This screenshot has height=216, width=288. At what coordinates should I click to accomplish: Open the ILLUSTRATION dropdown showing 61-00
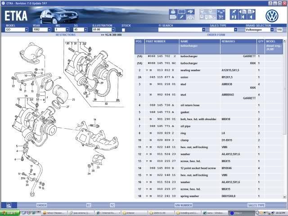coord(113,30)
